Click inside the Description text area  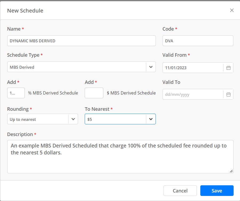120,157
